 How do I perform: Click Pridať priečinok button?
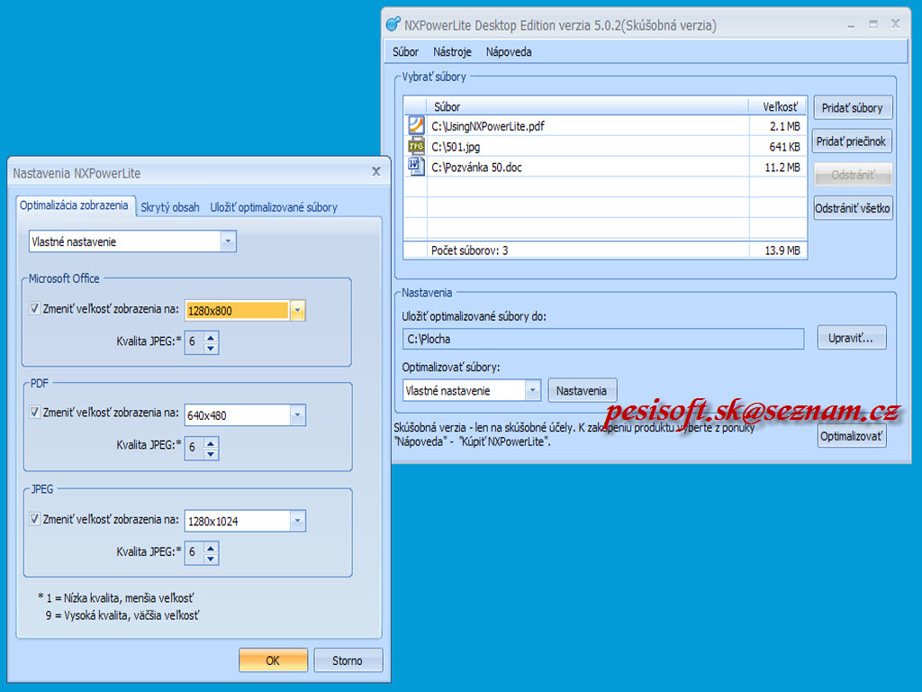tap(852, 141)
